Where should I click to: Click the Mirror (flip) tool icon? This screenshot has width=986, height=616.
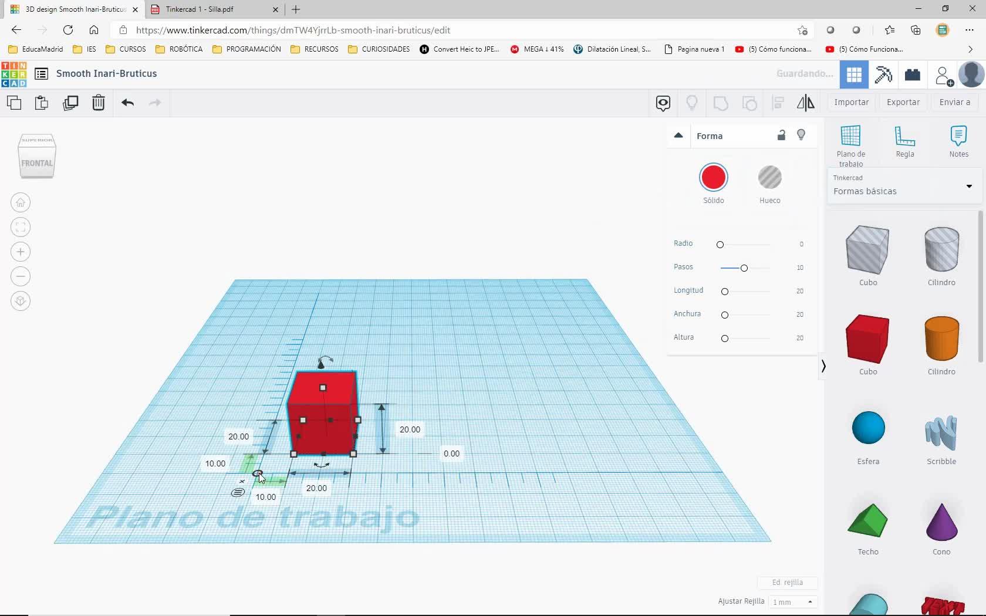coord(805,103)
